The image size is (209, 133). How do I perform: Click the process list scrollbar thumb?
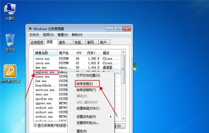(x=123, y=69)
